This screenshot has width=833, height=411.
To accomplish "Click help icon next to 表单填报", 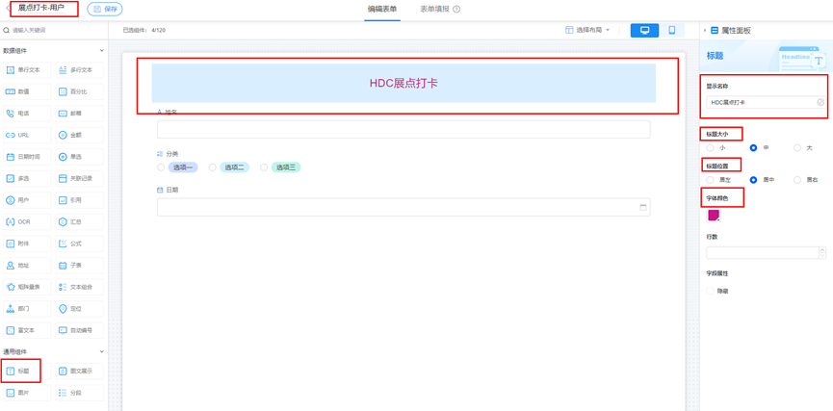I will [x=456, y=9].
